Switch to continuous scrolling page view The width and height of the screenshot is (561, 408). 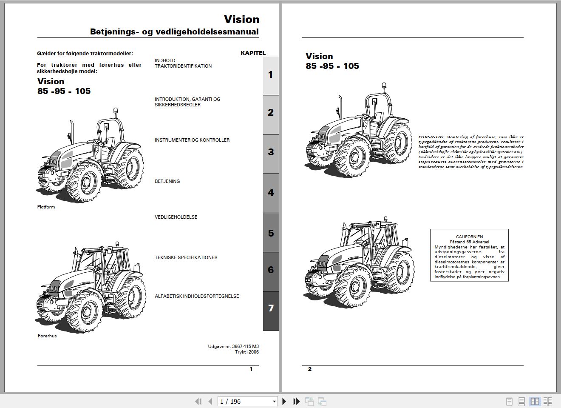click(x=522, y=401)
